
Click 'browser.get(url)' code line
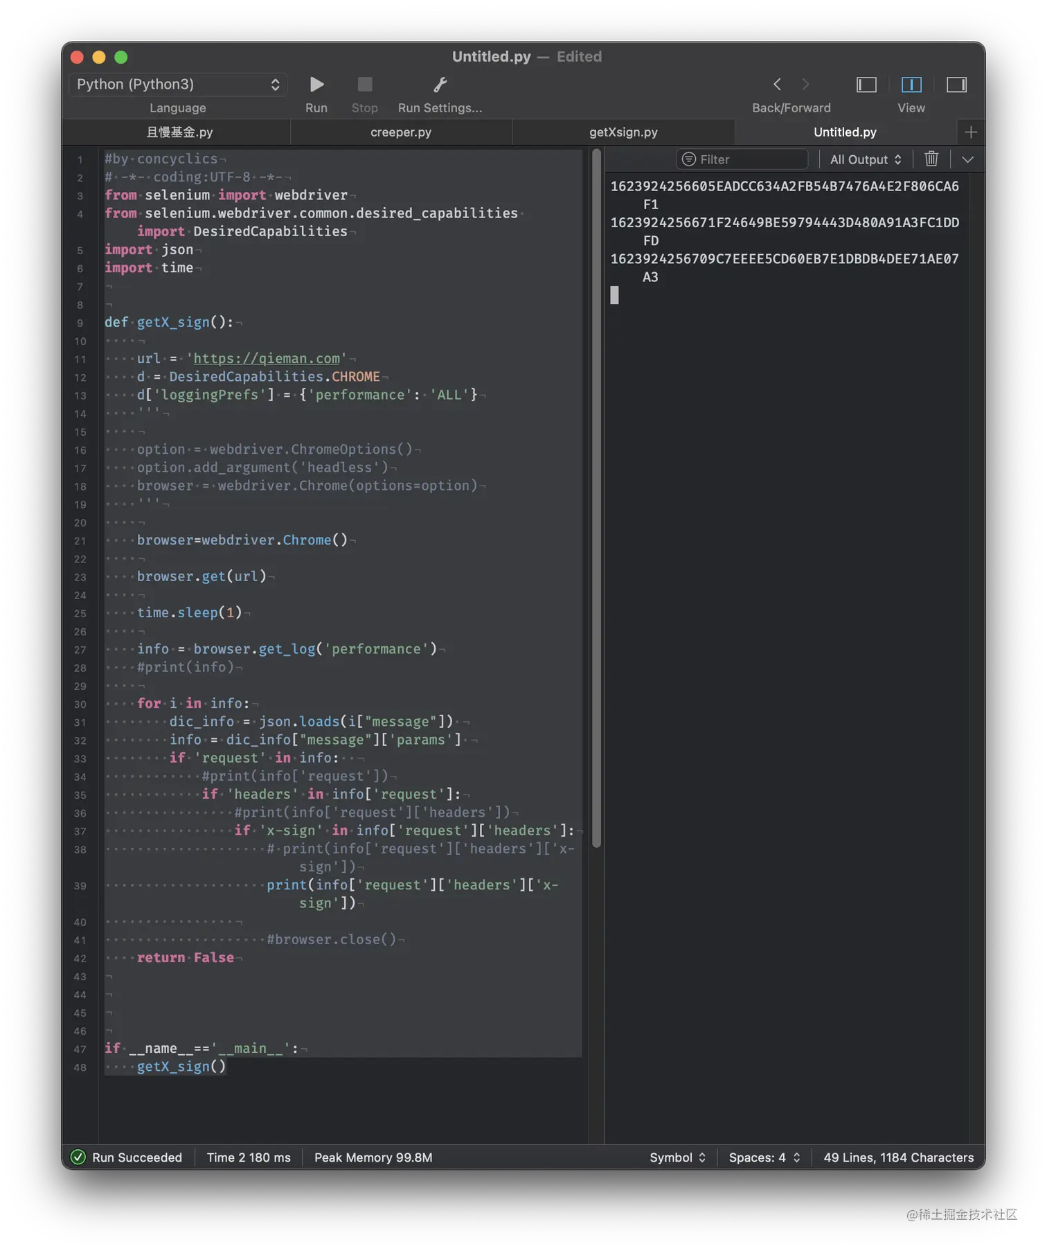[x=202, y=576]
